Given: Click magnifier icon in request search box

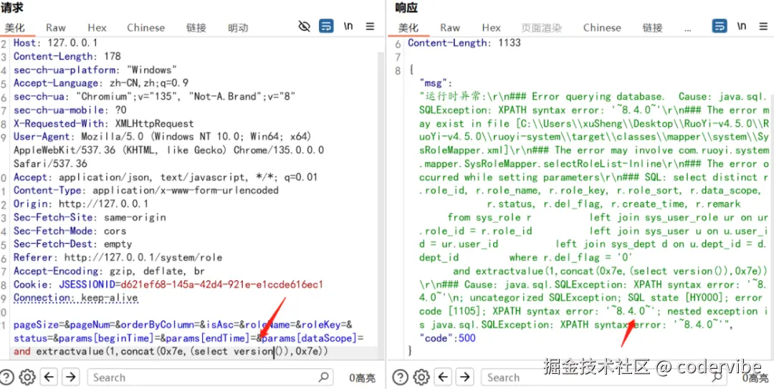Looking at the screenshot, I should [x=324, y=378].
